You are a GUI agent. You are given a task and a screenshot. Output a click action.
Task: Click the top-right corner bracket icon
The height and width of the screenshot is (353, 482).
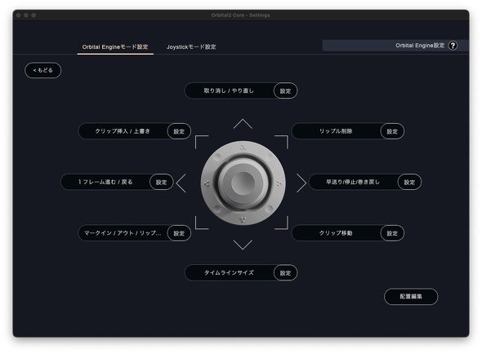click(x=281, y=142)
